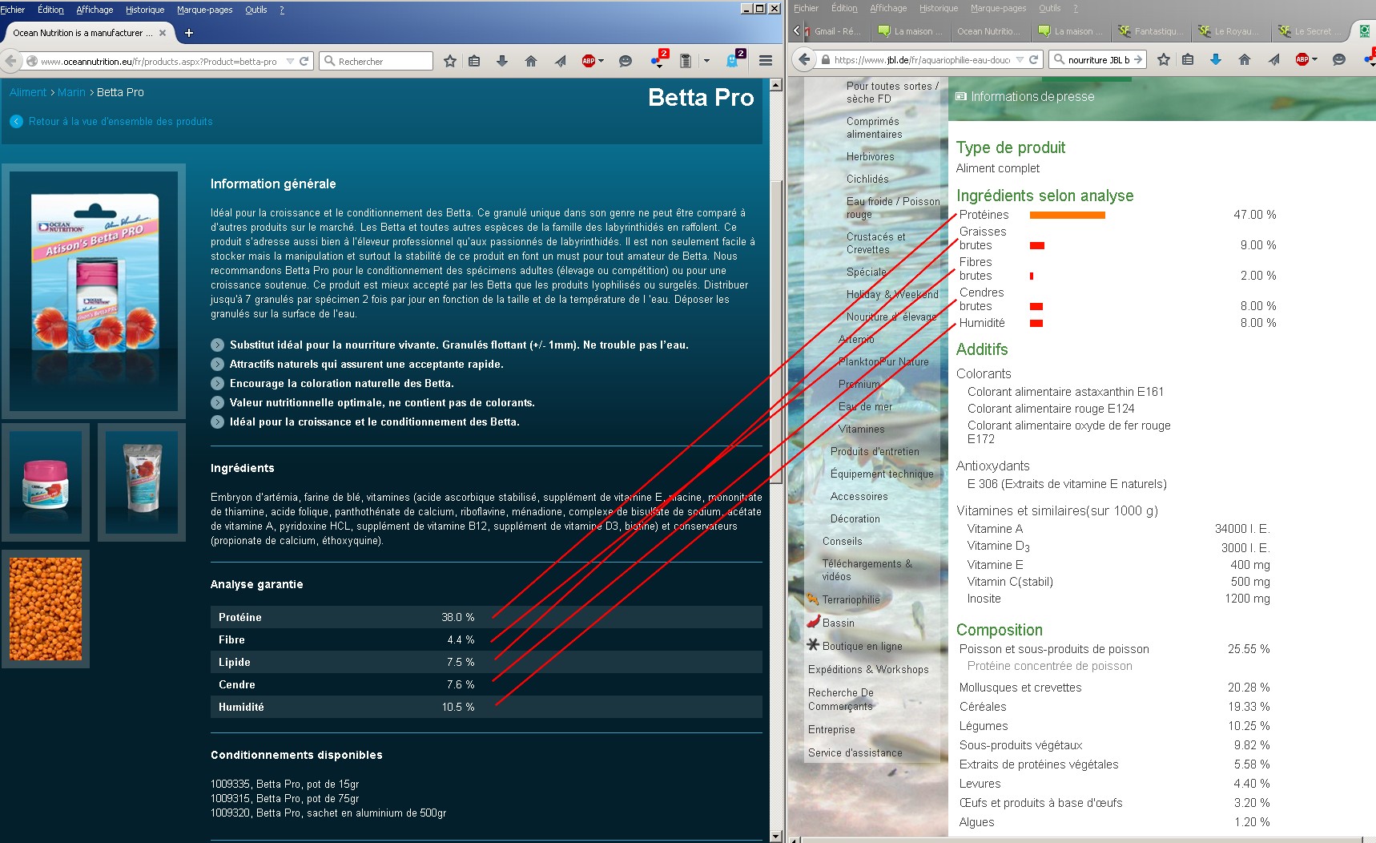The image size is (1376, 843).
Task: Click the Aliment breadcrumb link
Action: [x=28, y=92]
